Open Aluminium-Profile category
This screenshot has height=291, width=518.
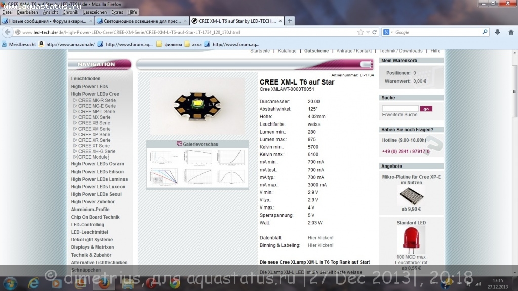point(90,210)
